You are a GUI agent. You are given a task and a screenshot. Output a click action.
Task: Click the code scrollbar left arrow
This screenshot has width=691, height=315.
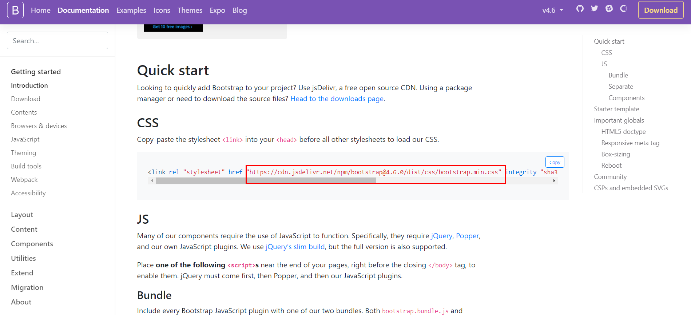click(152, 180)
